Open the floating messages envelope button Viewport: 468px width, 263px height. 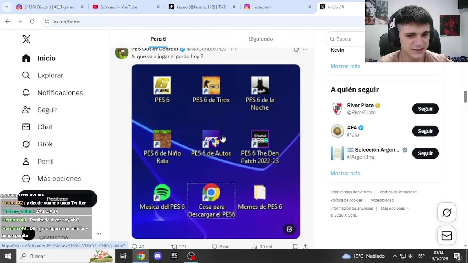click(447, 236)
